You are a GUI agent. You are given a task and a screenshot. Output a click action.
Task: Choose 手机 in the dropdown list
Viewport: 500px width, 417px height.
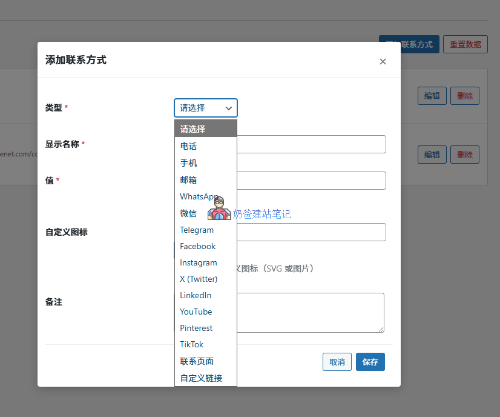coord(188,163)
